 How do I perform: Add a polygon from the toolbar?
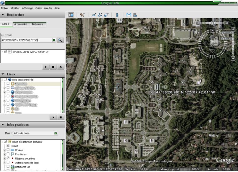click(94, 15)
